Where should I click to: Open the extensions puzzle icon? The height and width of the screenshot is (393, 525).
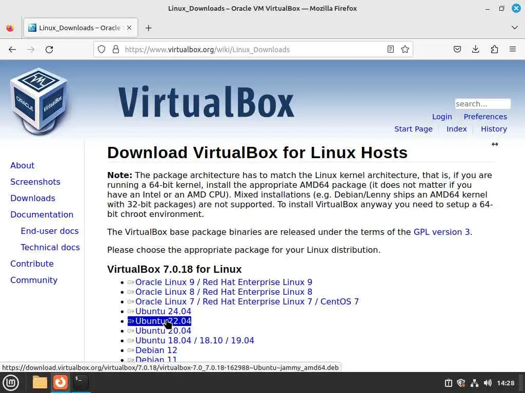coord(494,50)
